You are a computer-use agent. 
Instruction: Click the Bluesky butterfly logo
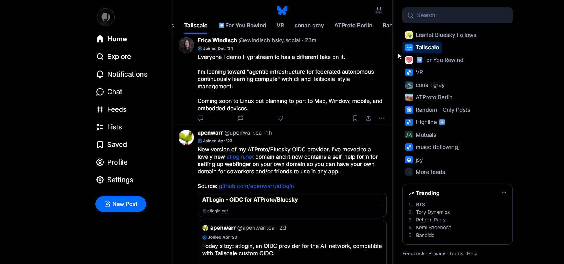282,11
